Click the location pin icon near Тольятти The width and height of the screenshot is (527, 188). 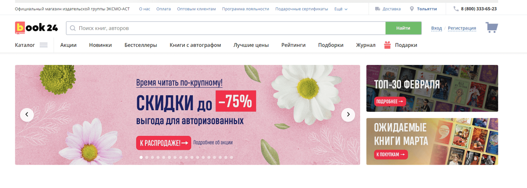[412, 9]
